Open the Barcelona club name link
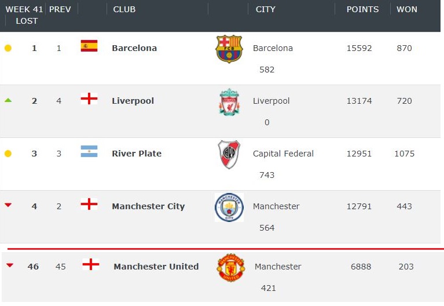 point(134,48)
